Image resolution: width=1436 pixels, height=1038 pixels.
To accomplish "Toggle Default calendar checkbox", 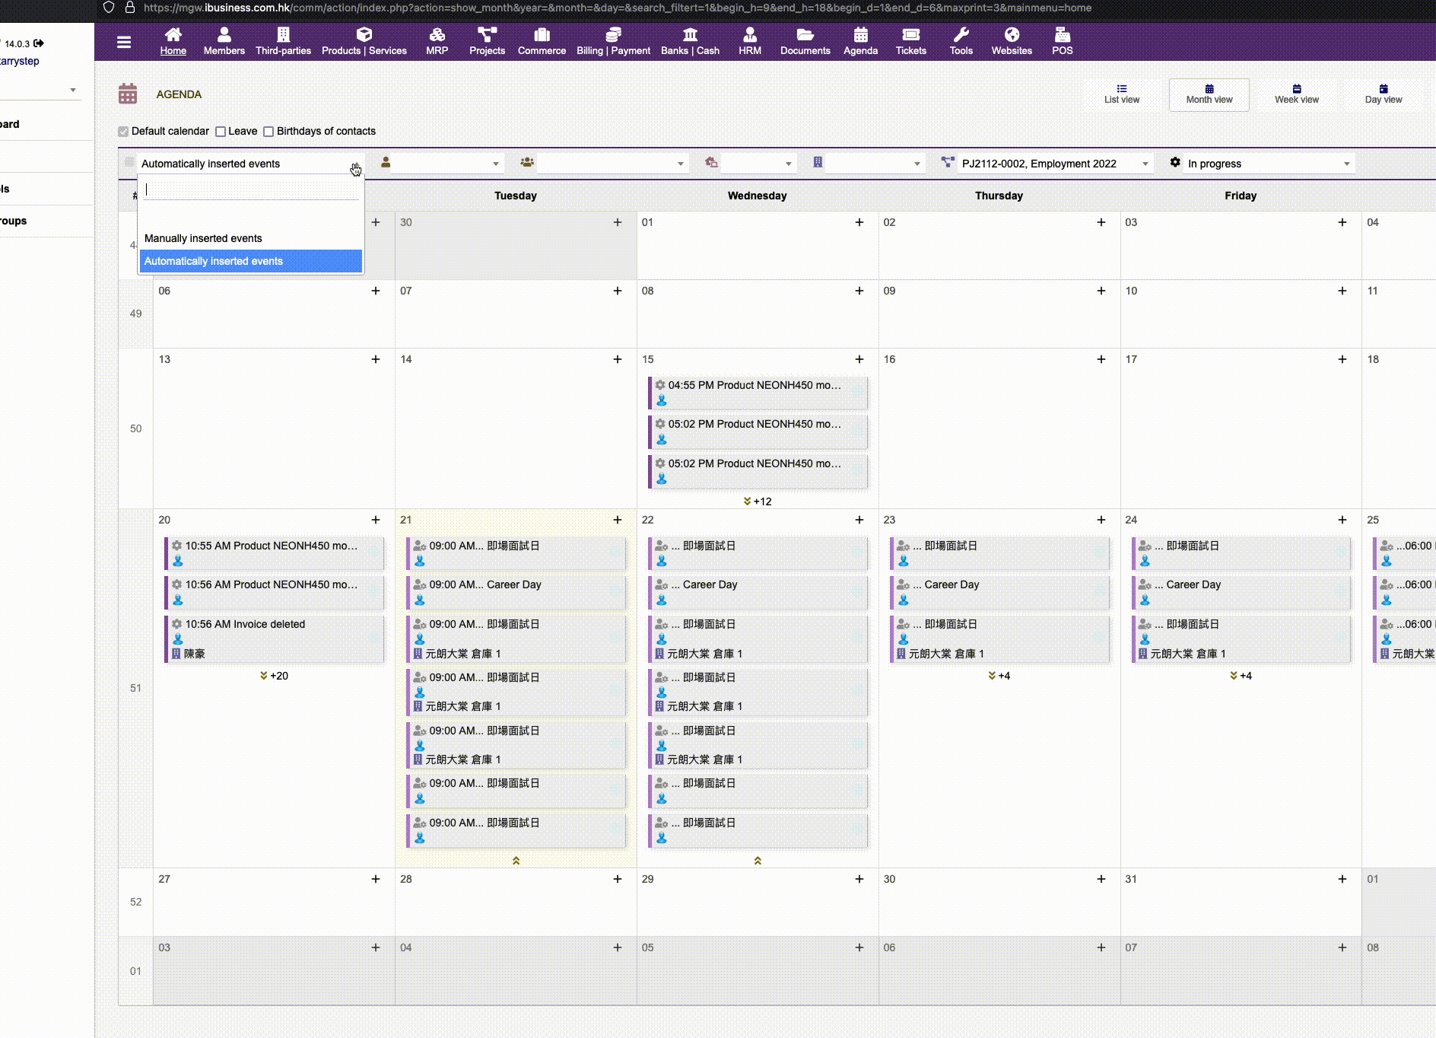I will [x=123, y=132].
